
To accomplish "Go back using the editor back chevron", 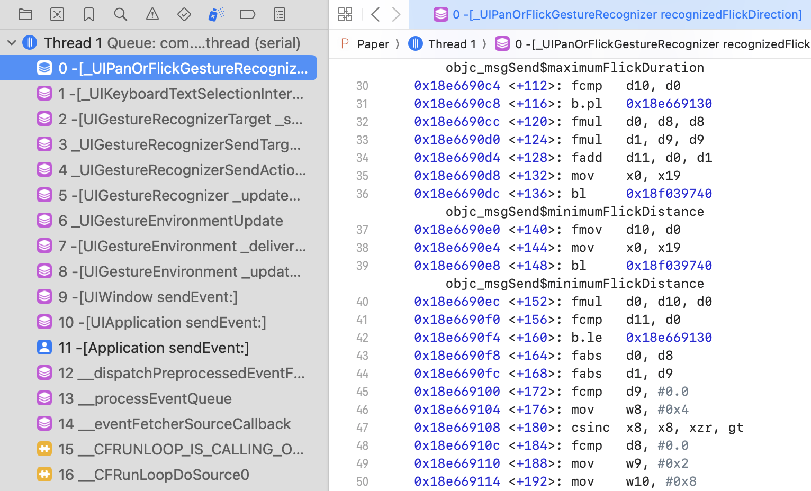I will pyautogui.click(x=375, y=14).
